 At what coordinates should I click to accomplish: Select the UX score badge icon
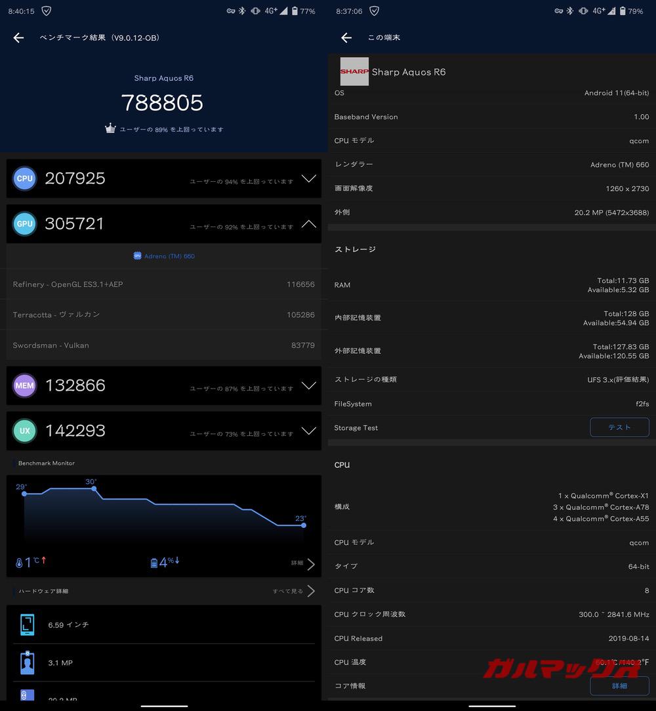pos(24,431)
